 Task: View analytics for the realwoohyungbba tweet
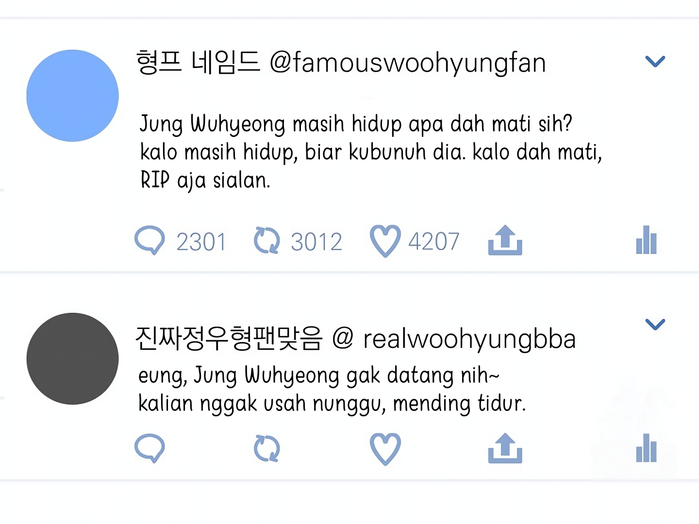pyautogui.click(x=646, y=448)
